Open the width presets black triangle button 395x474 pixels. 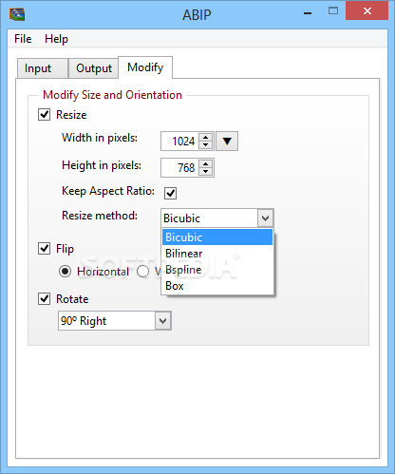coord(227,142)
